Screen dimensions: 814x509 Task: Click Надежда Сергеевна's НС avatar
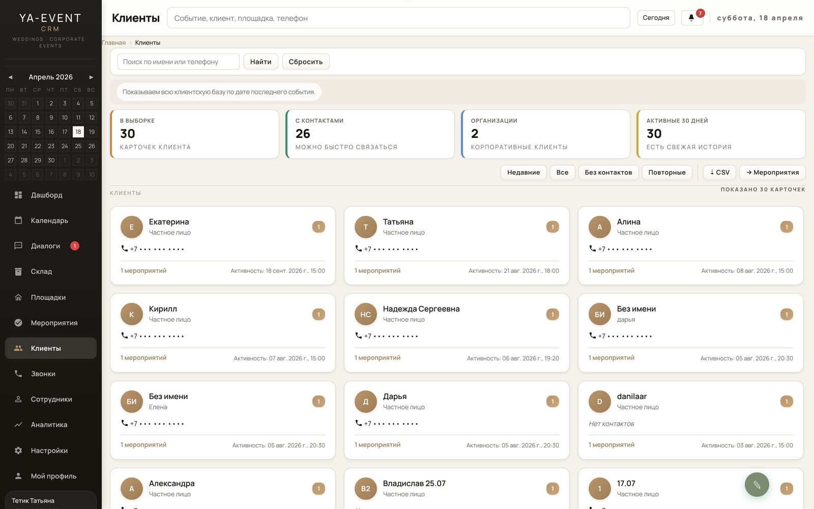click(366, 315)
